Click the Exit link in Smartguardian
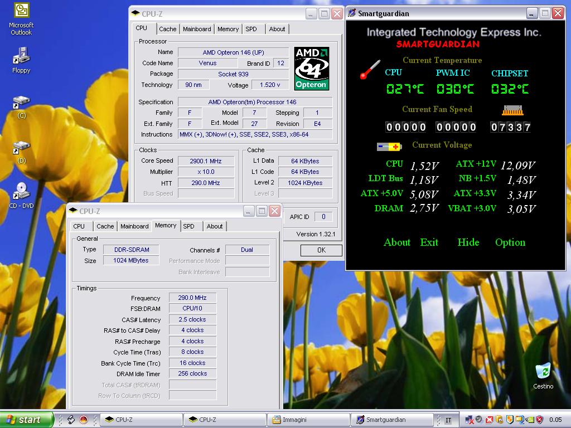 [x=429, y=242]
